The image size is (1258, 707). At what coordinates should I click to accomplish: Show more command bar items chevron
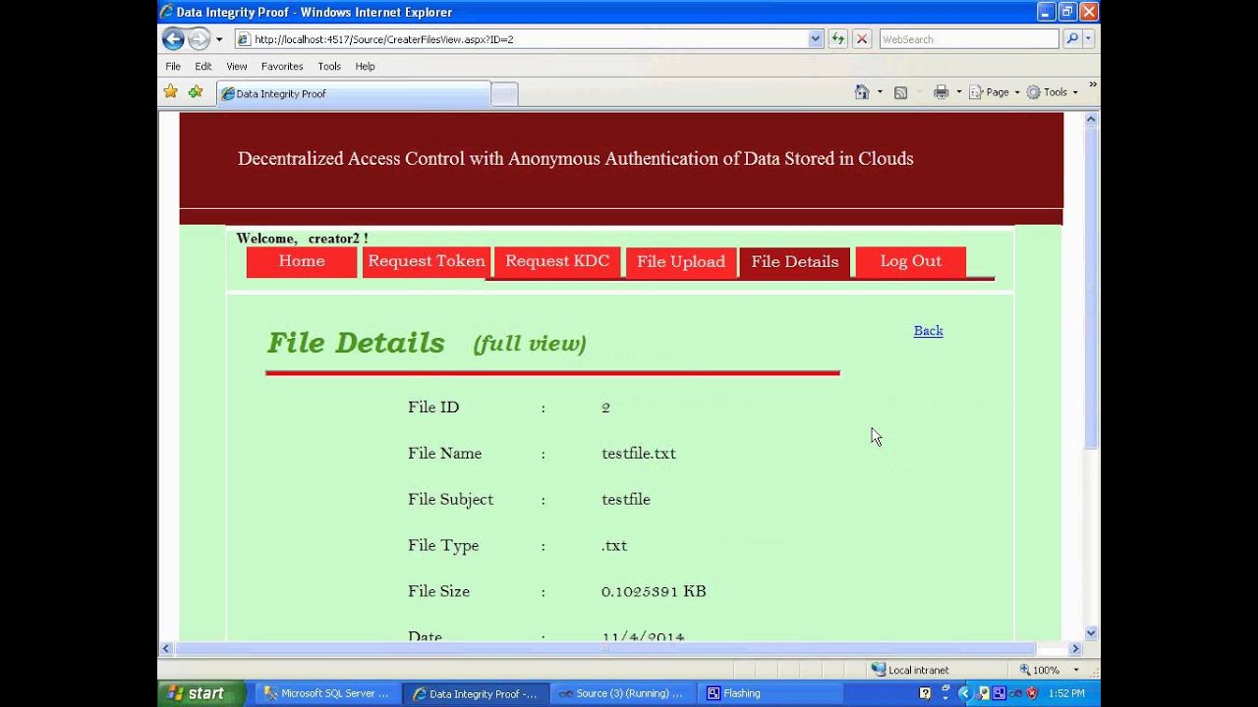coord(1092,85)
